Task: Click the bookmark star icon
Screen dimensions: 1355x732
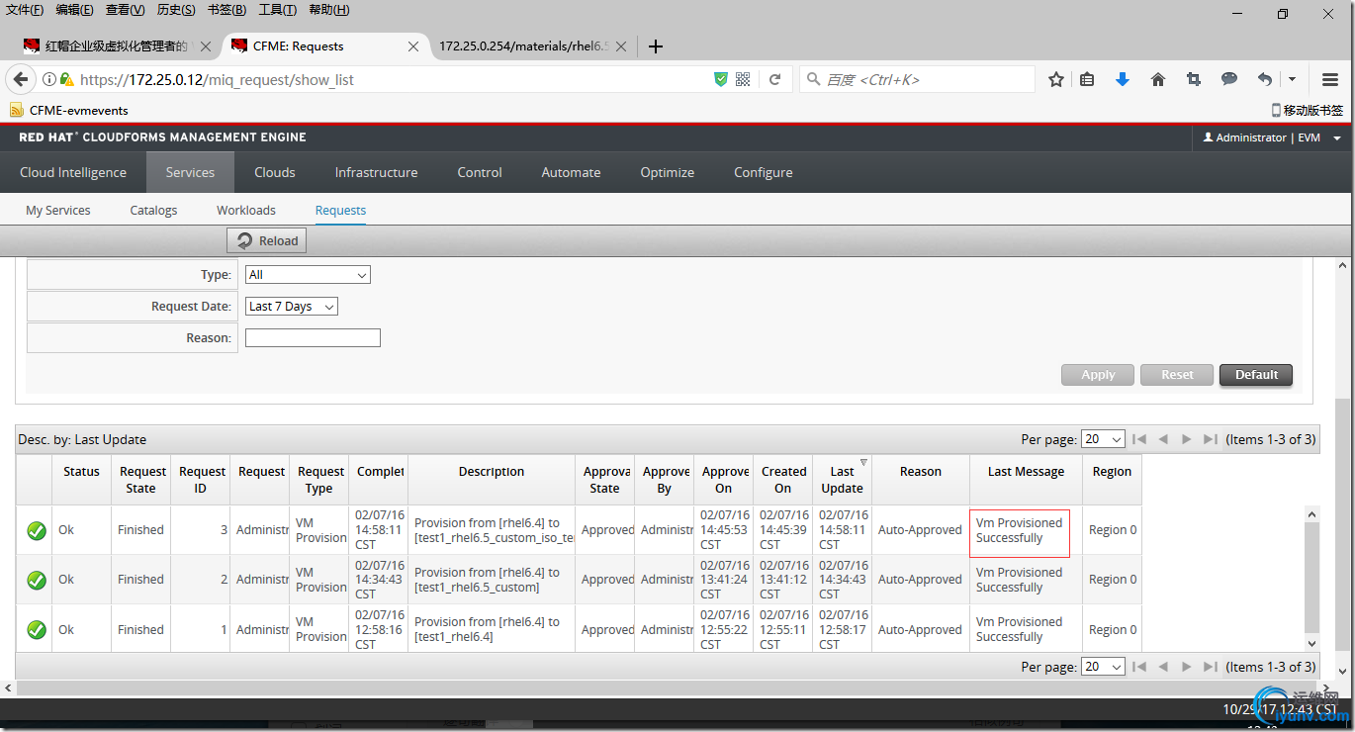Action: (1055, 80)
